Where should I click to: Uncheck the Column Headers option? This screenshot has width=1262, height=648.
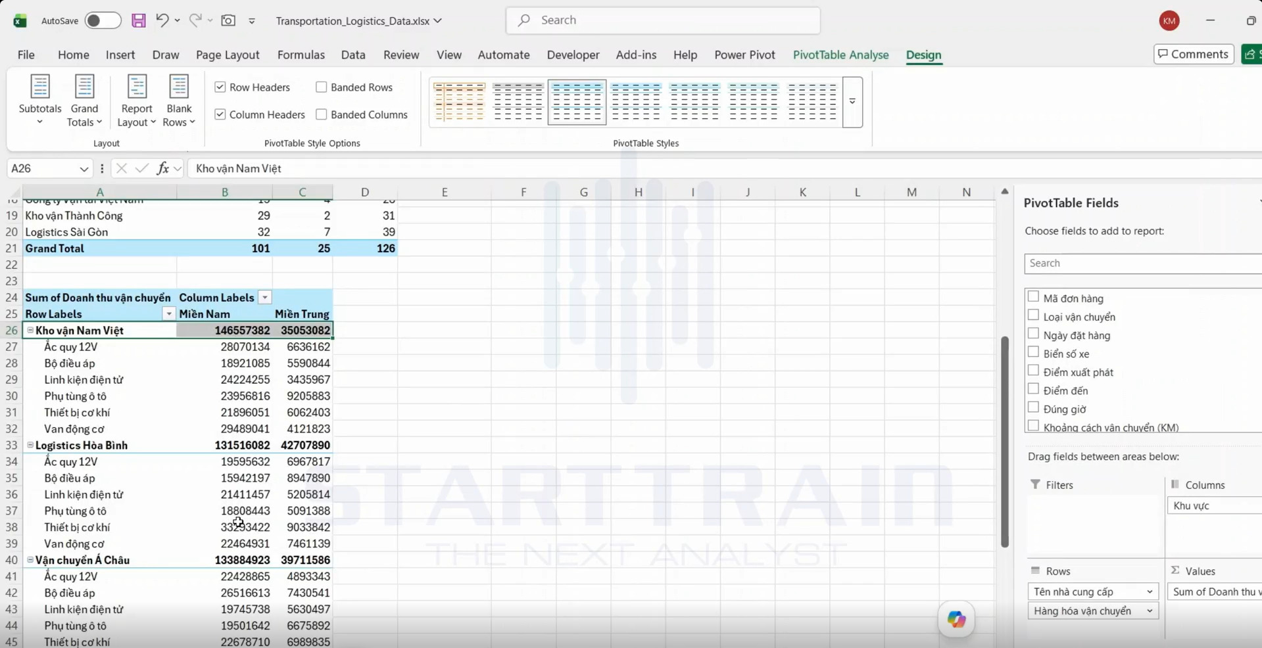tap(220, 114)
